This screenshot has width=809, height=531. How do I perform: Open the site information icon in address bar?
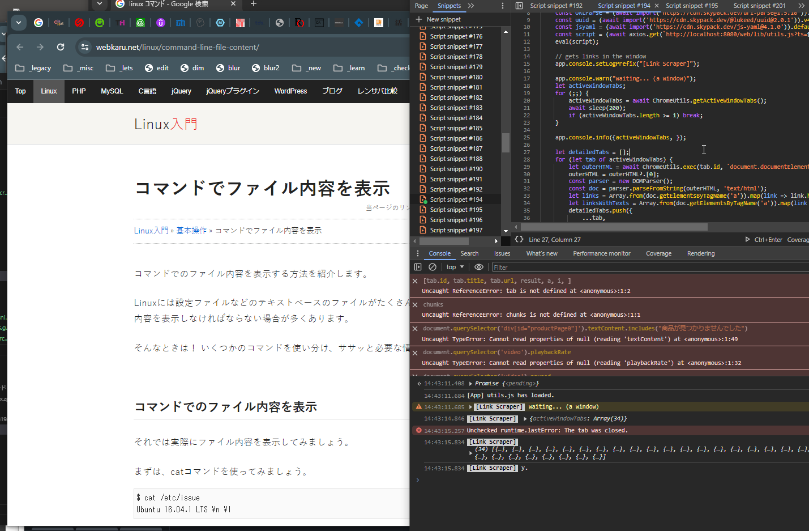coord(85,47)
